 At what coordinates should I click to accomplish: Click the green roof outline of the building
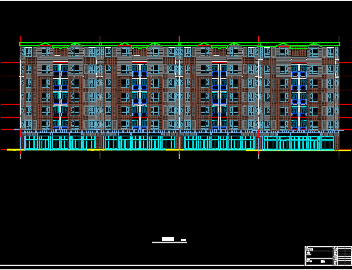pos(180,45)
